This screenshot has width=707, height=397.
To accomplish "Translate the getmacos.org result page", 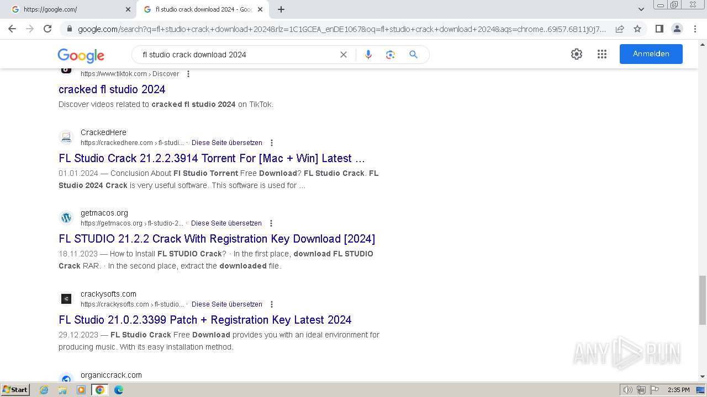I will (x=226, y=223).
